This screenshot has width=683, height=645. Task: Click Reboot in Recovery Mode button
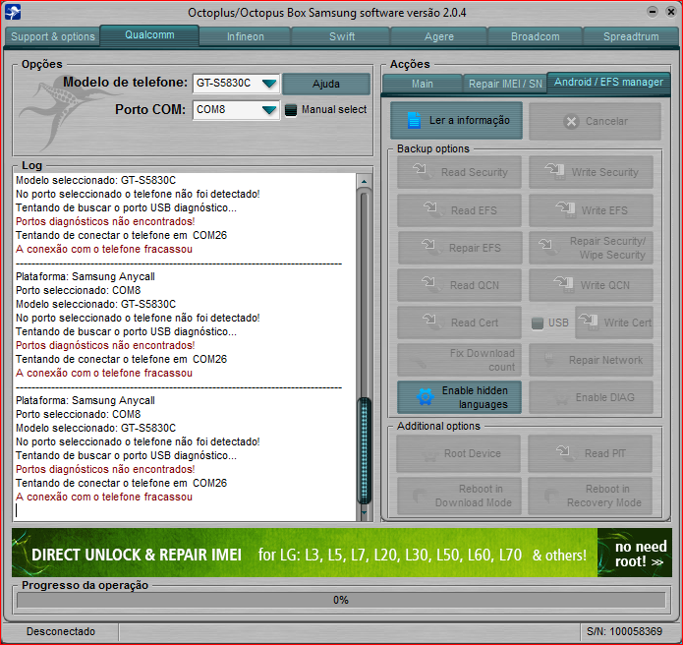coord(591,496)
